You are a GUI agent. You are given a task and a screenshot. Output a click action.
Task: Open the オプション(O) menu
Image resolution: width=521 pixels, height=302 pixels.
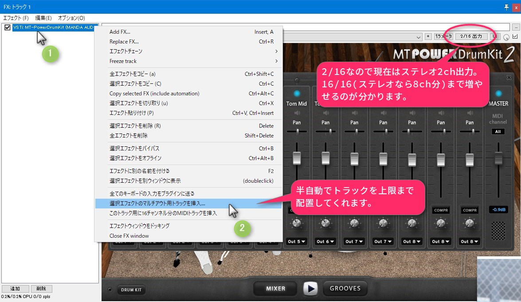pos(71,18)
